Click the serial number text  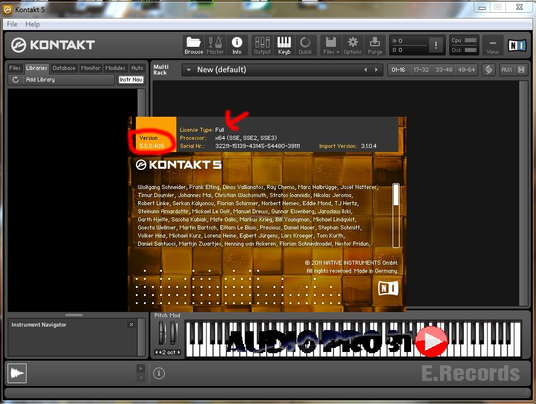point(257,146)
